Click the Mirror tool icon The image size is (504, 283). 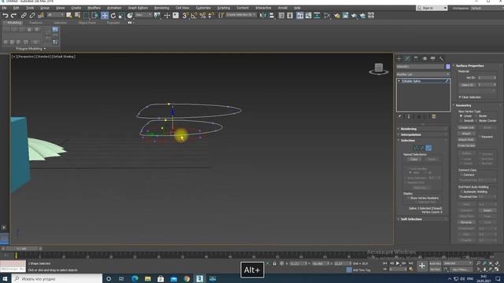point(263,16)
